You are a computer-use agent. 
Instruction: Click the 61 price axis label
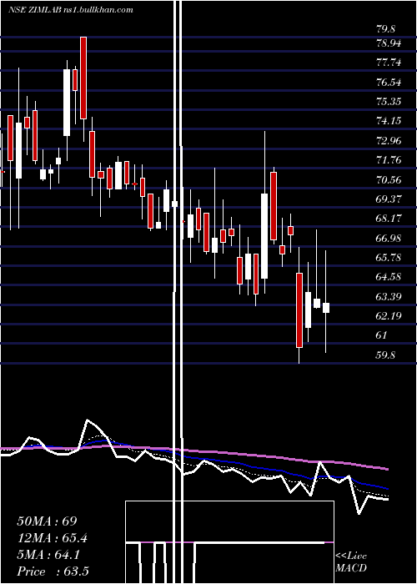[x=382, y=335]
